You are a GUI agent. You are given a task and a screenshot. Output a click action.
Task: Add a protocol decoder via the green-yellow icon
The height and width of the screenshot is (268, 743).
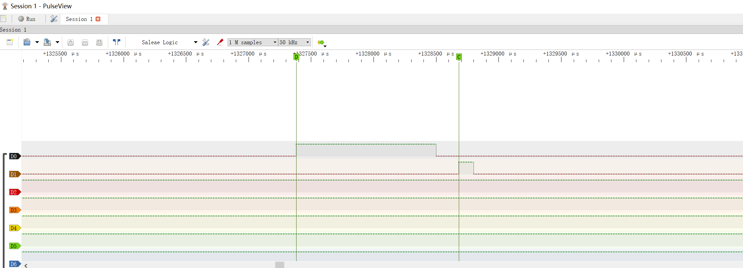click(321, 43)
